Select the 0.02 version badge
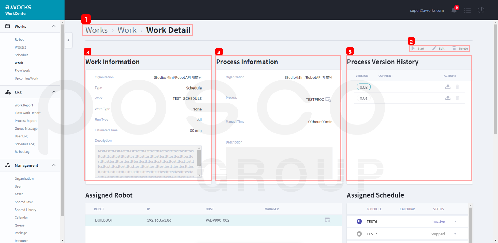The width and height of the screenshot is (498, 243). (363, 87)
